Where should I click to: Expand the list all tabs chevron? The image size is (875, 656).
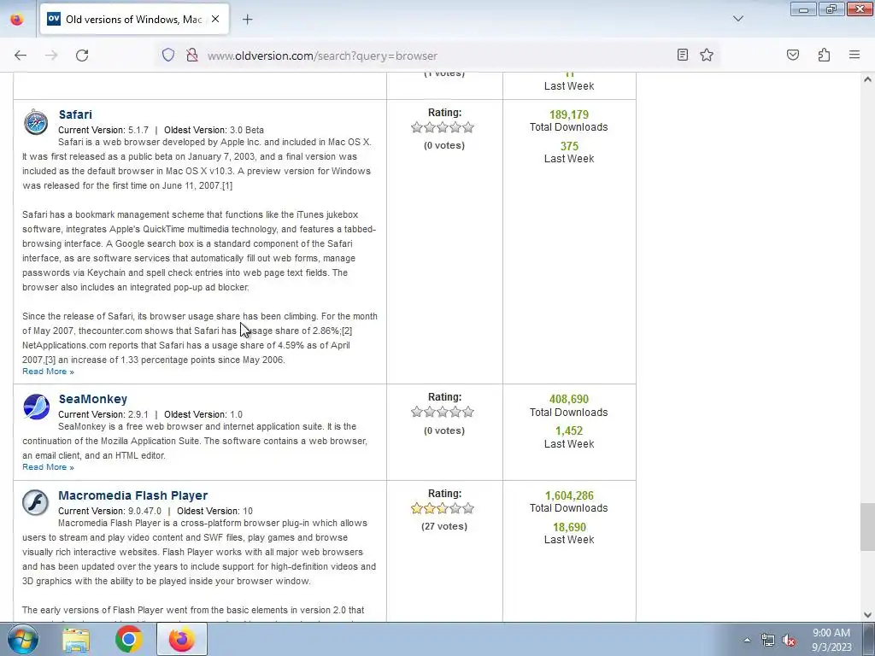click(738, 19)
